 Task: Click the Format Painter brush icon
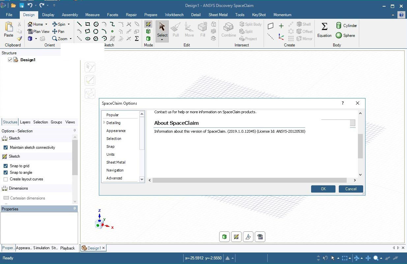pyautogui.click(x=19, y=39)
